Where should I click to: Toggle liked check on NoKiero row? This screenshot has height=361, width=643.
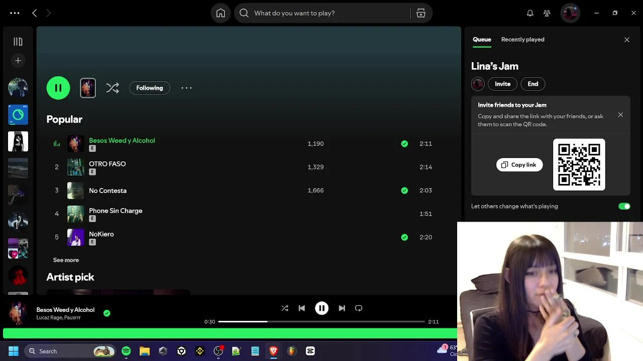point(404,237)
